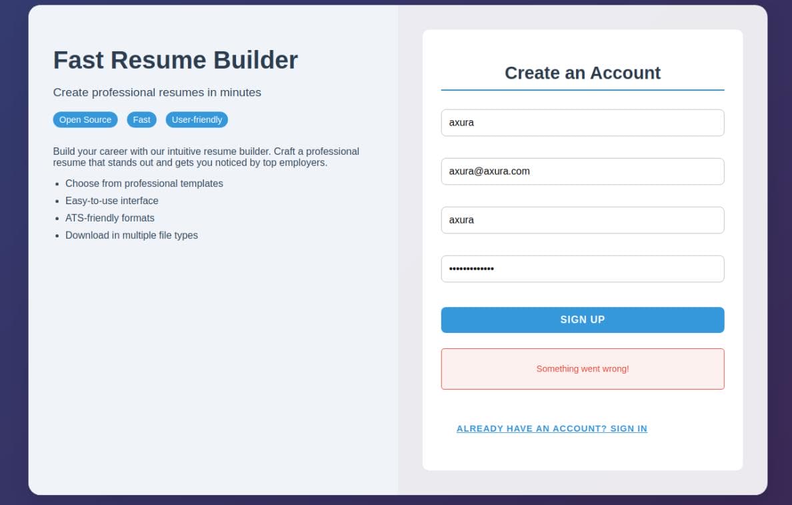This screenshot has height=505, width=792.
Task: Click the Easy-to-use interface list item
Action: tap(111, 201)
